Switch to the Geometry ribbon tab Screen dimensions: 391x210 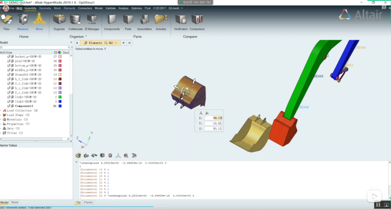pyautogui.click(x=45, y=8)
